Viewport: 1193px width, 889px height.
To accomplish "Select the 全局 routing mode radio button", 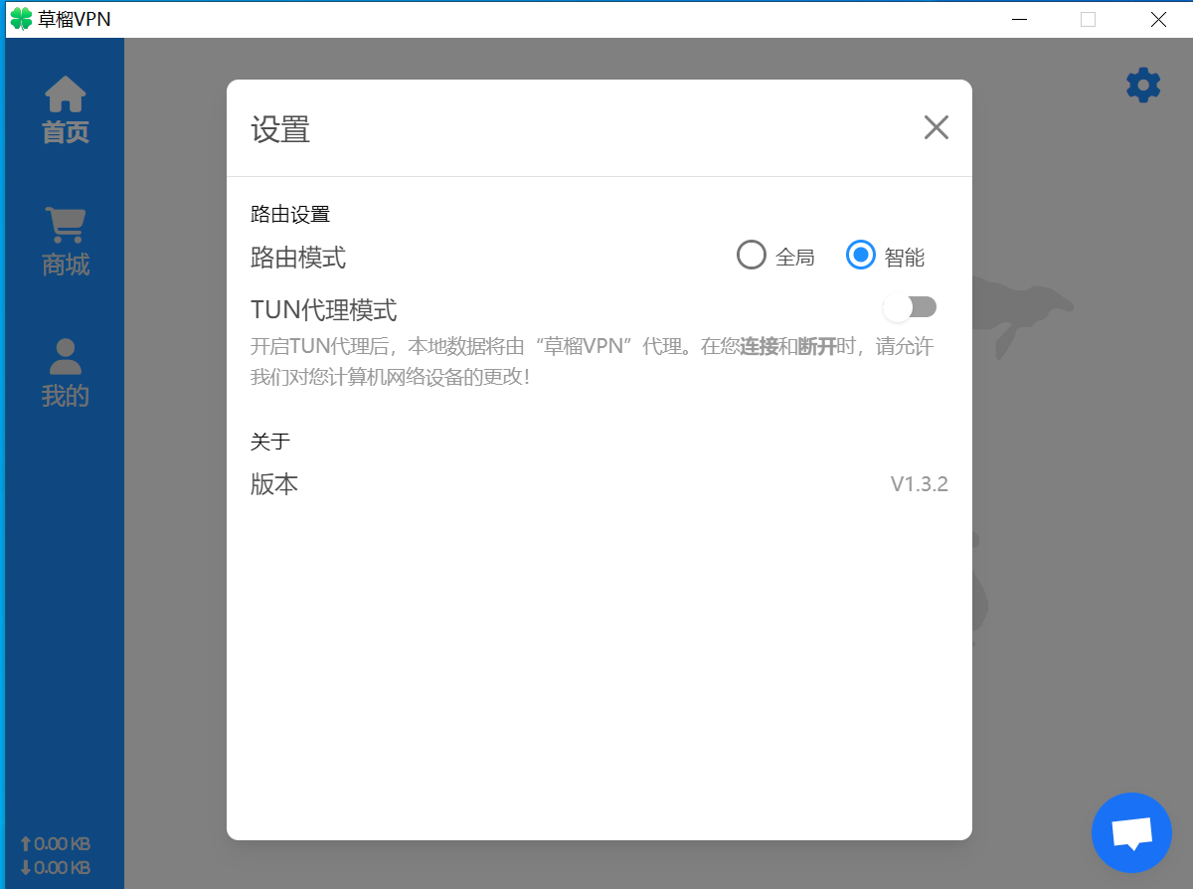I will pos(752,256).
